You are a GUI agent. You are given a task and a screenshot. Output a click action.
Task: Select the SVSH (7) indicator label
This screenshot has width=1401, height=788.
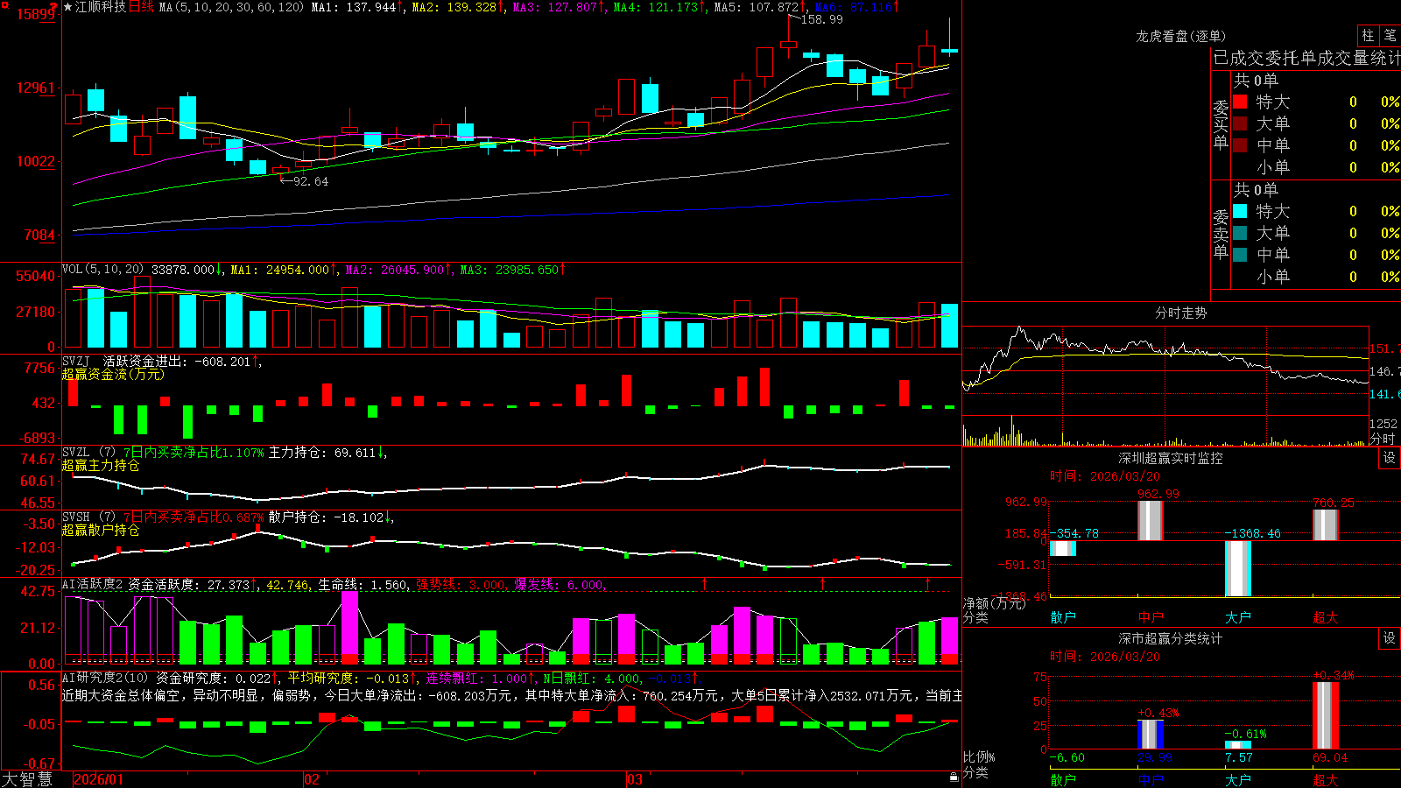88,517
